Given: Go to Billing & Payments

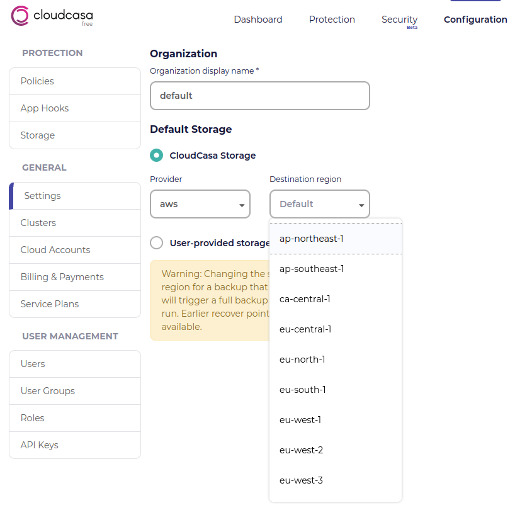Looking at the screenshot, I should pyautogui.click(x=75, y=277).
